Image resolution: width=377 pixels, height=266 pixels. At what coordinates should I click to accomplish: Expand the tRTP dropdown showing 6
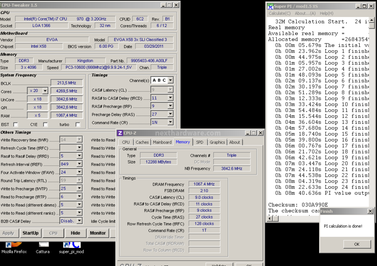pos(79,196)
